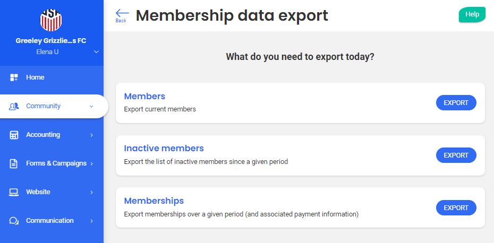Open the Help button
494x243 pixels.
[x=472, y=15]
